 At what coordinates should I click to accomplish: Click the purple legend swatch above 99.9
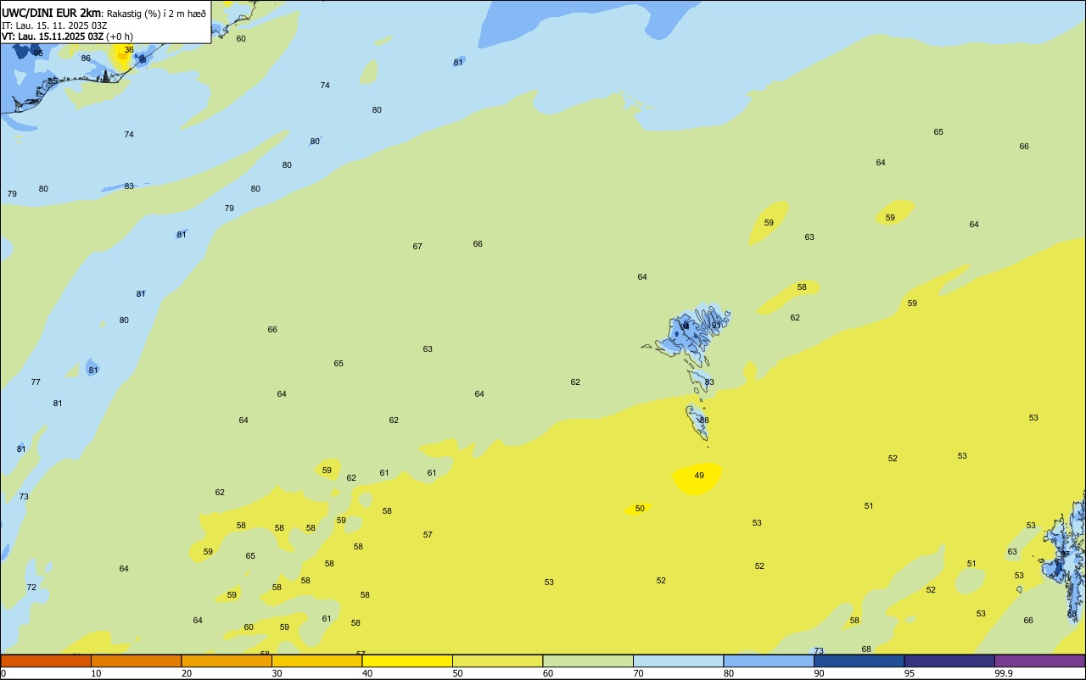point(1039,660)
